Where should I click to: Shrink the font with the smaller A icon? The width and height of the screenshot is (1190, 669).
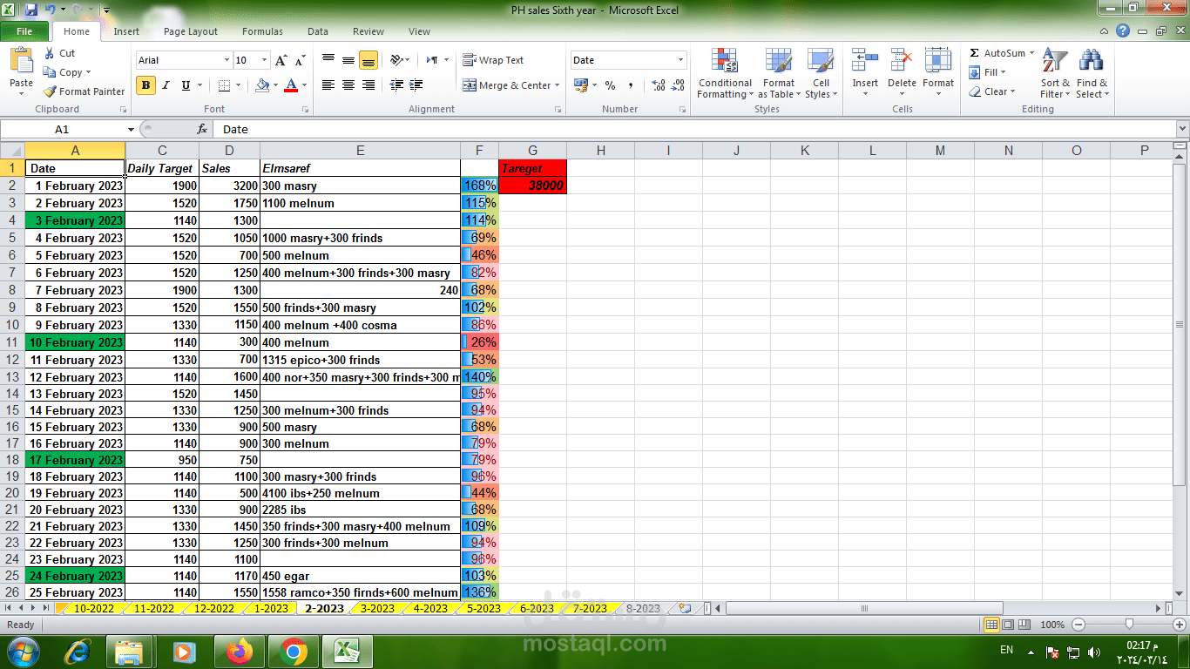coord(300,60)
